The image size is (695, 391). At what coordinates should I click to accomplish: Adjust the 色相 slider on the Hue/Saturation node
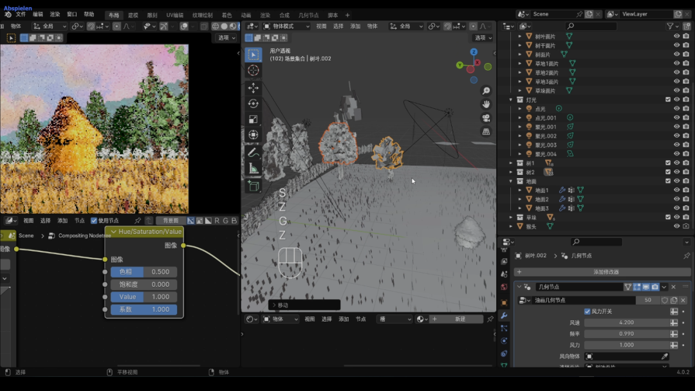144,272
